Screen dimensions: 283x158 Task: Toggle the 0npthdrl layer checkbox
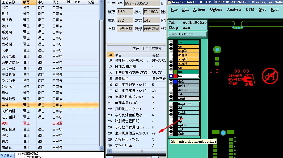[x=171, y=104]
